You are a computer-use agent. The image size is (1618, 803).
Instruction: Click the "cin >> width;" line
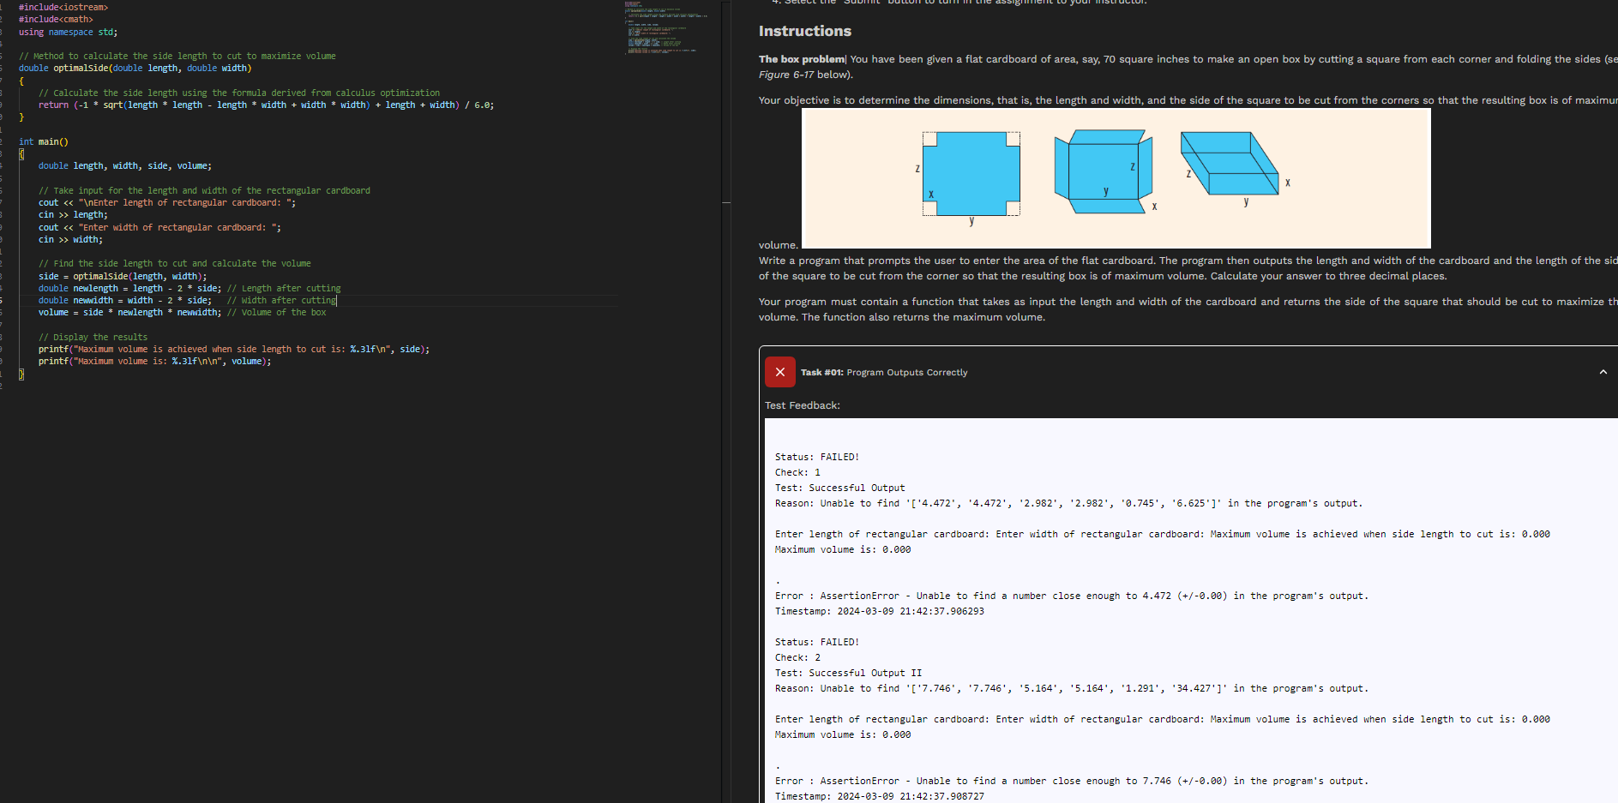click(70, 239)
